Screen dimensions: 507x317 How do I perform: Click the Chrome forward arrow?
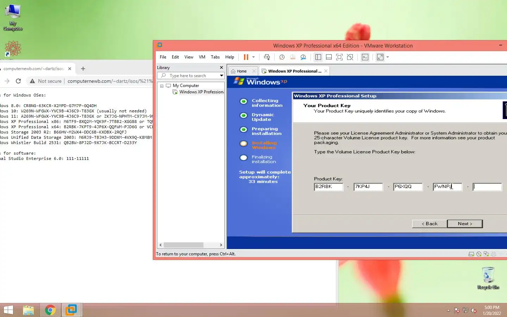tap(7, 81)
